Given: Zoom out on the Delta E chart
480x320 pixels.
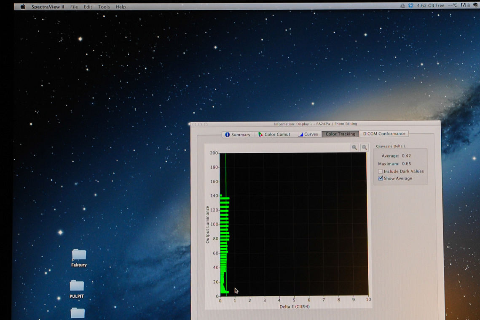Looking at the screenshot, I should click(364, 148).
